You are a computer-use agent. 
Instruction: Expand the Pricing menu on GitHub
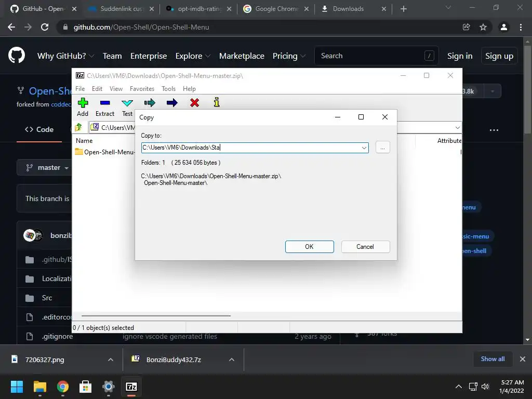[x=289, y=56]
